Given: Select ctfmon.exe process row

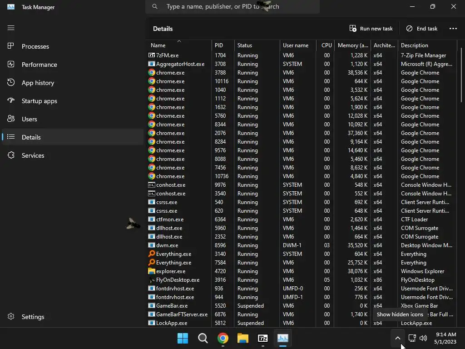Looking at the screenshot, I should pyautogui.click(x=302, y=219).
